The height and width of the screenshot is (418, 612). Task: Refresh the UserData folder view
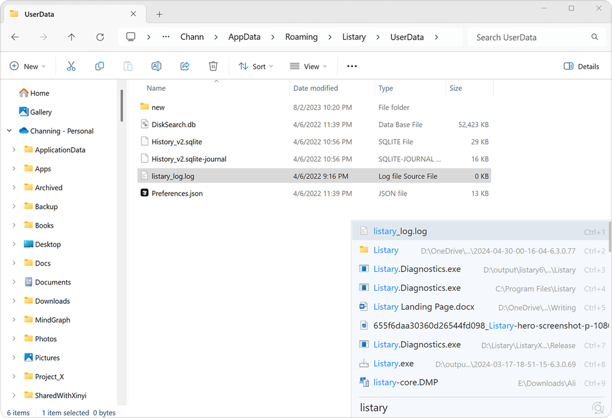(100, 37)
